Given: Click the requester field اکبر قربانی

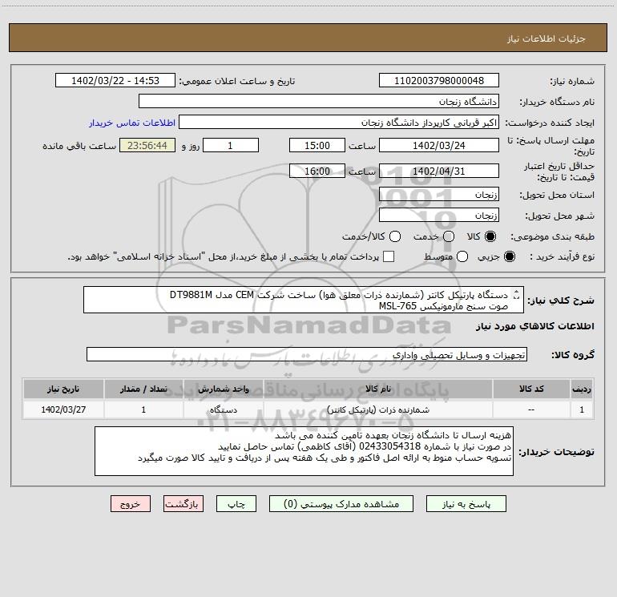Looking at the screenshot, I should [x=339, y=123].
